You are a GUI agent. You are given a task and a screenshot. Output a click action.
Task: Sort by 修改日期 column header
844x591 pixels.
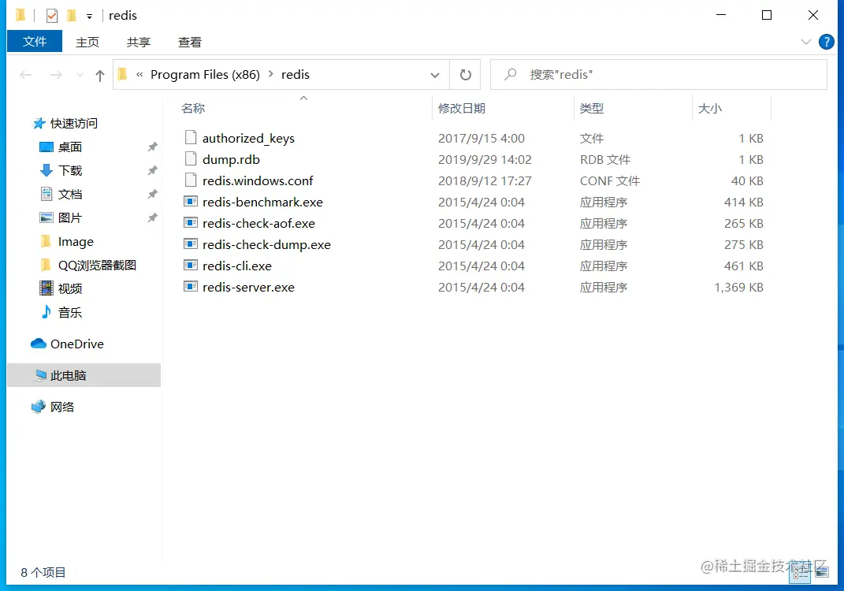coord(462,108)
